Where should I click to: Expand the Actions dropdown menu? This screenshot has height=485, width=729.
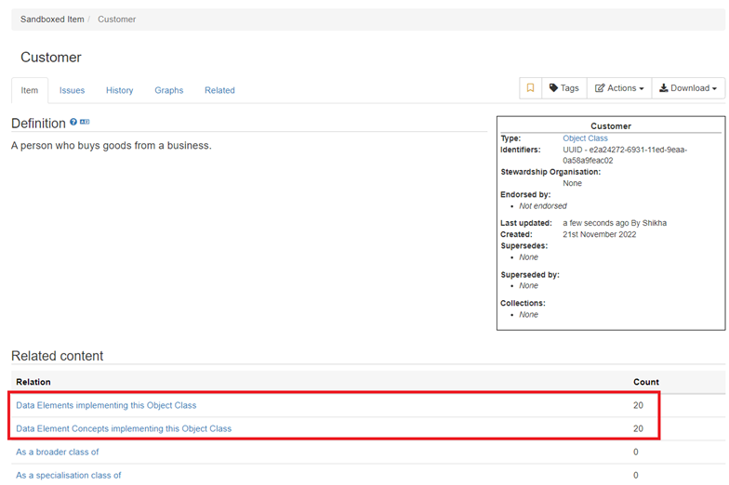click(x=619, y=88)
